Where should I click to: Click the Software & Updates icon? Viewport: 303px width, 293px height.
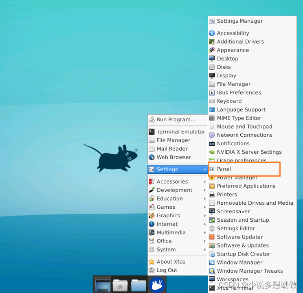coord(212,246)
